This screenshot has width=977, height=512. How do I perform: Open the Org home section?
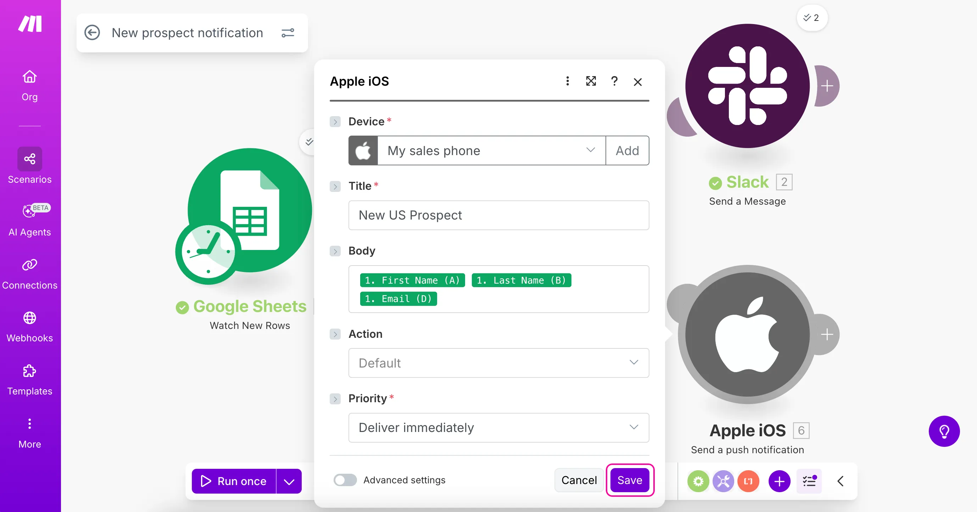coord(29,86)
